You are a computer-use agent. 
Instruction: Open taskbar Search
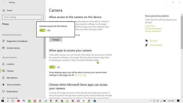8,101
